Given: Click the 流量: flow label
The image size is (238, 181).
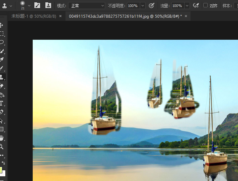Looking at the screenshot, I should [165, 6].
